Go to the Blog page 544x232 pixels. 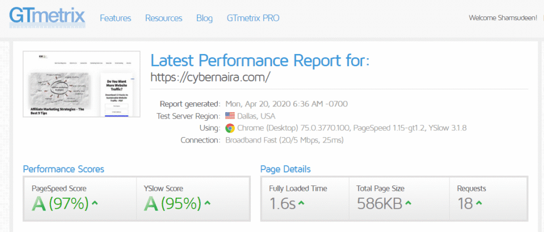(x=205, y=18)
